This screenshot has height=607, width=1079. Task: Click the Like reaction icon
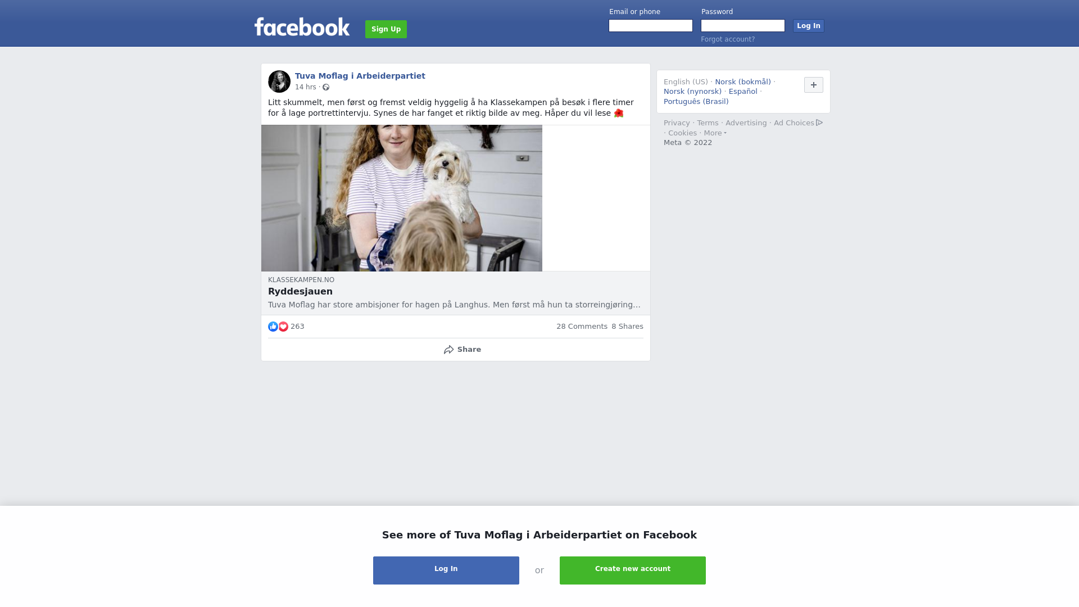pyautogui.click(x=273, y=327)
